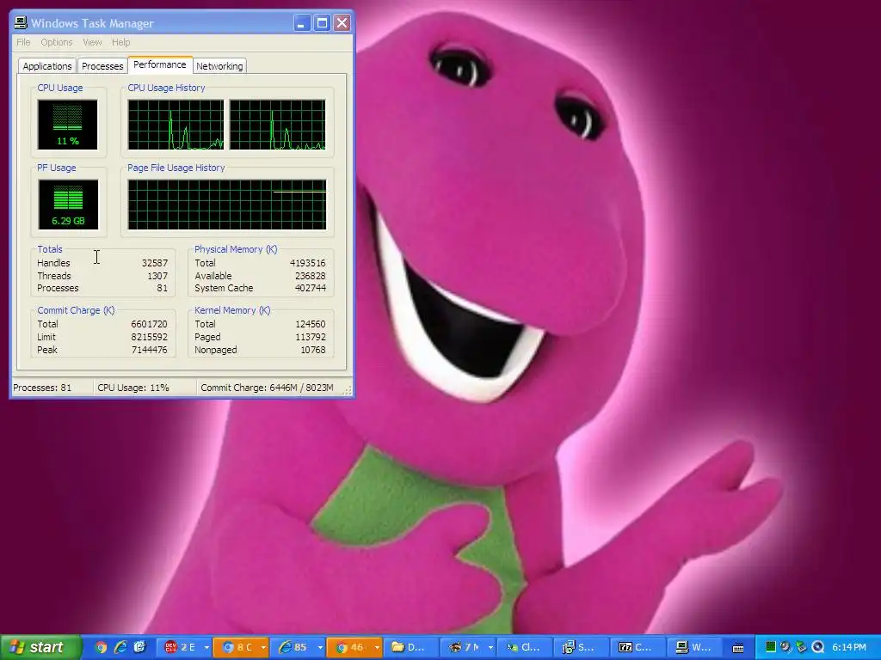Click the Page File Usage History graph
Screen dimensions: 881x660
(227, 205)
